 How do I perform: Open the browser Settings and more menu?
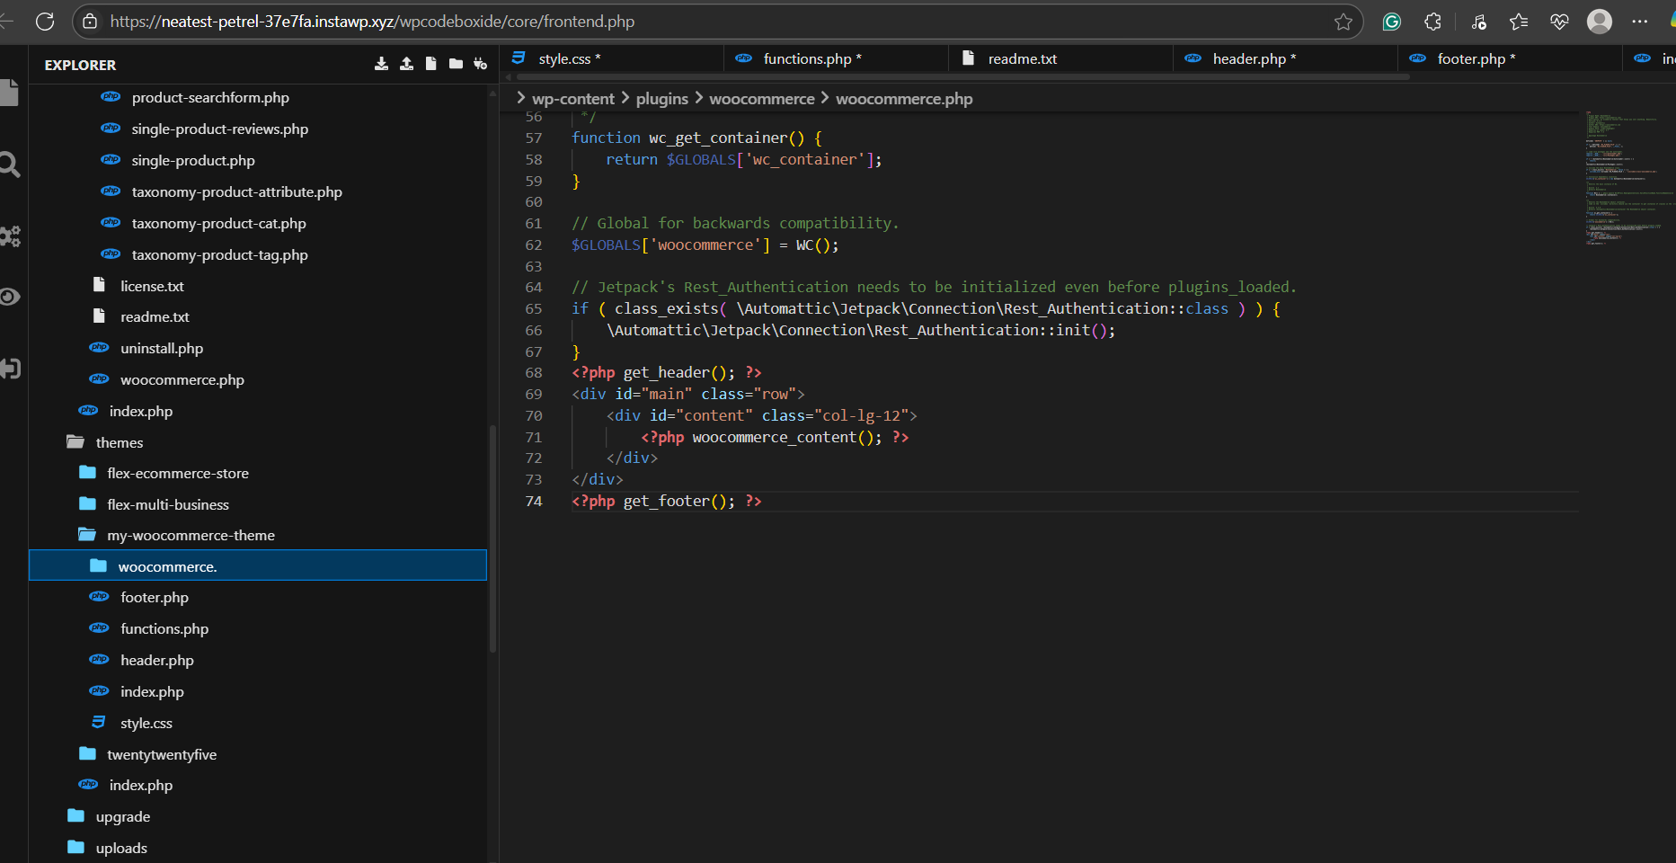[1640, 22]
